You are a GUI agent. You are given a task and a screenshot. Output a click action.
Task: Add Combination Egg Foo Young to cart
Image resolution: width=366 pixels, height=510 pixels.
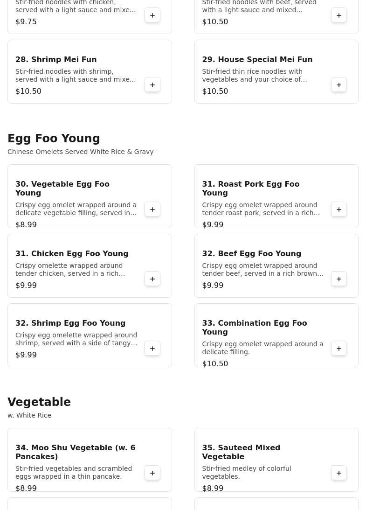[x=339, y=349]
